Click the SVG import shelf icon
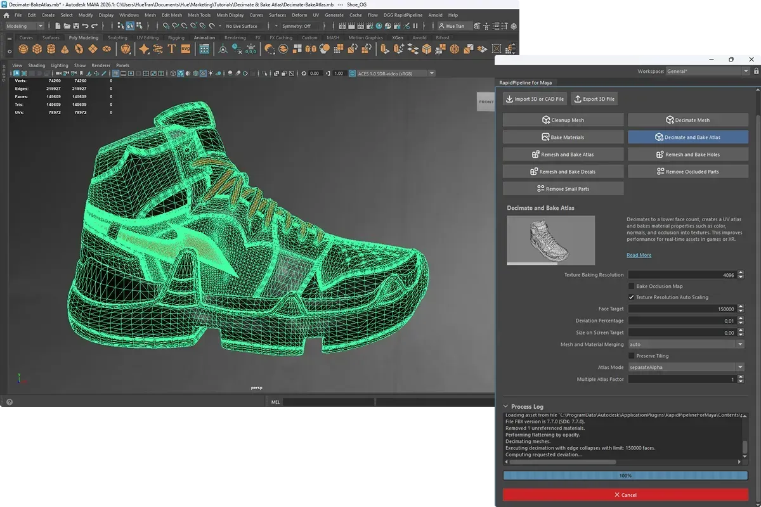This screenshot has width=761, height=507. tap(186, 49)
